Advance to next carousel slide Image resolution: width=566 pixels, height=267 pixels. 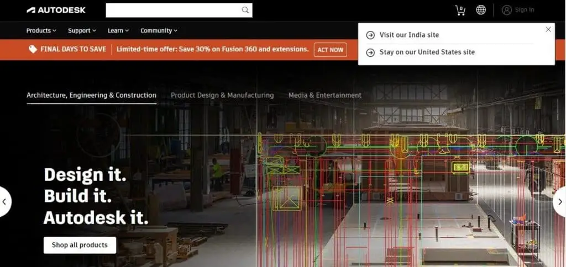tap(560, 202)
